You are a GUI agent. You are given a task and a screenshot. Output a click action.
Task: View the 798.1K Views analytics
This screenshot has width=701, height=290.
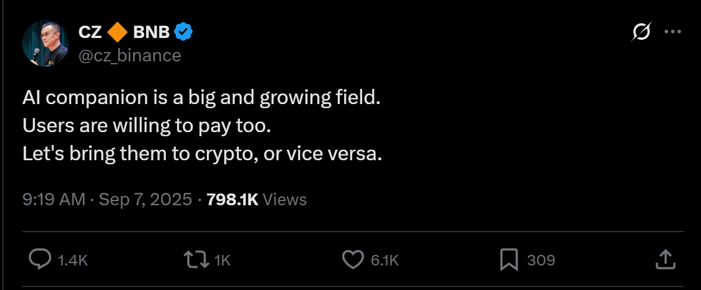[x=257, y=200]
